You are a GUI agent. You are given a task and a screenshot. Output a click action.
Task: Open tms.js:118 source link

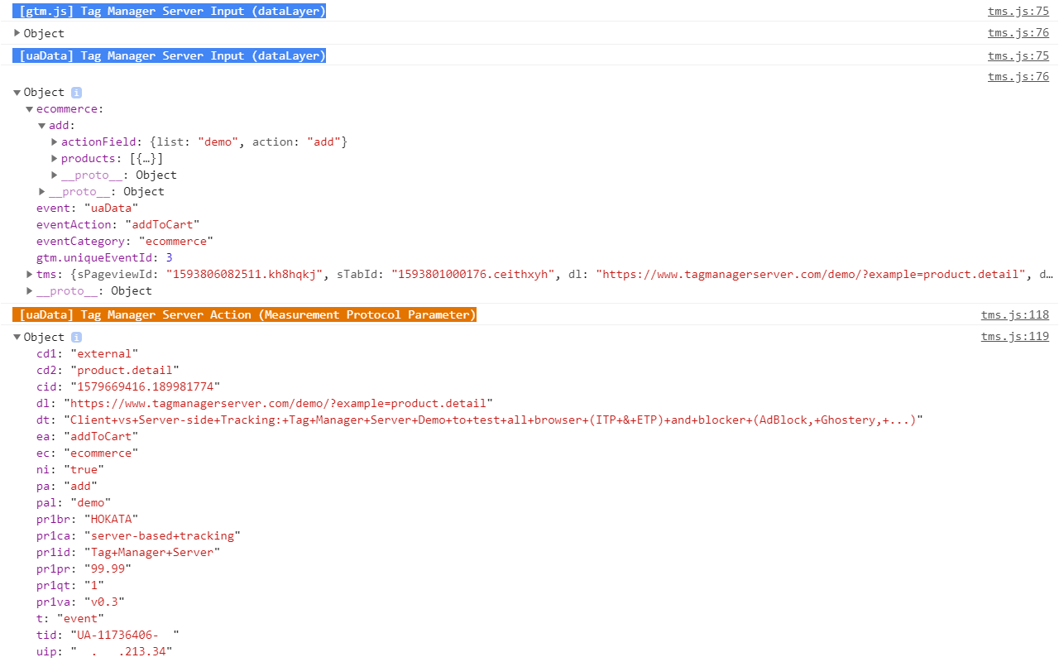(1014, 314)
